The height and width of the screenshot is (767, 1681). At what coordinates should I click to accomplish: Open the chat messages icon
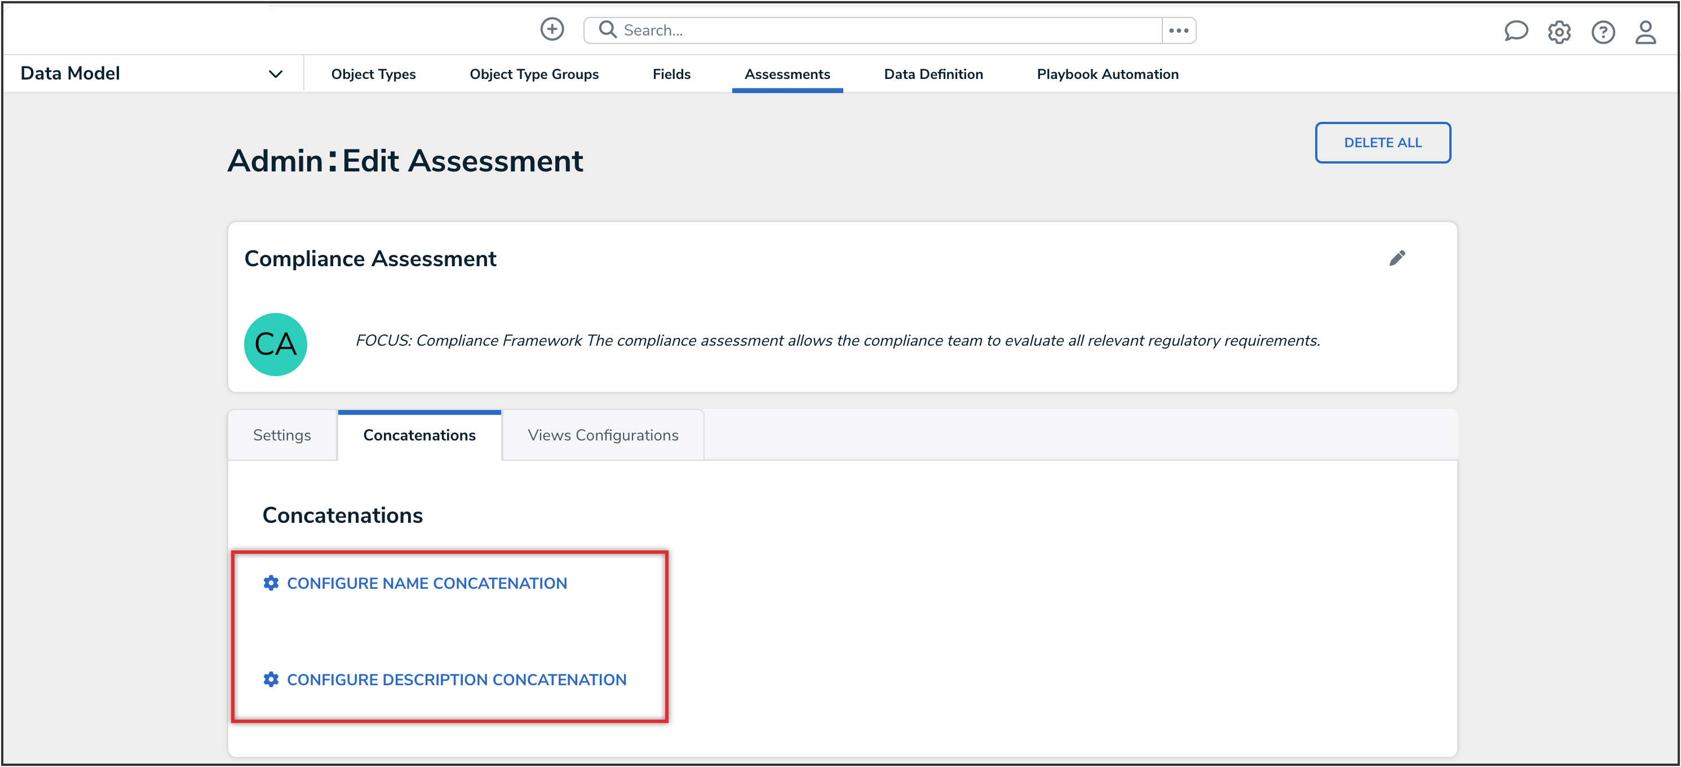pyautogui.click(x=1516, y=30)
